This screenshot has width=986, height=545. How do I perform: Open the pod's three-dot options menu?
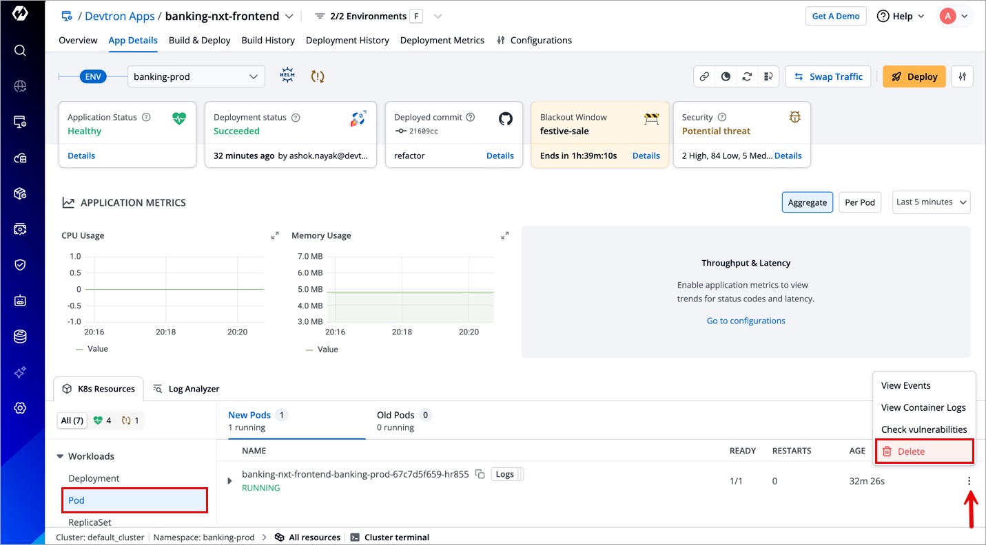pyautogui.click(x=969, y=481)
